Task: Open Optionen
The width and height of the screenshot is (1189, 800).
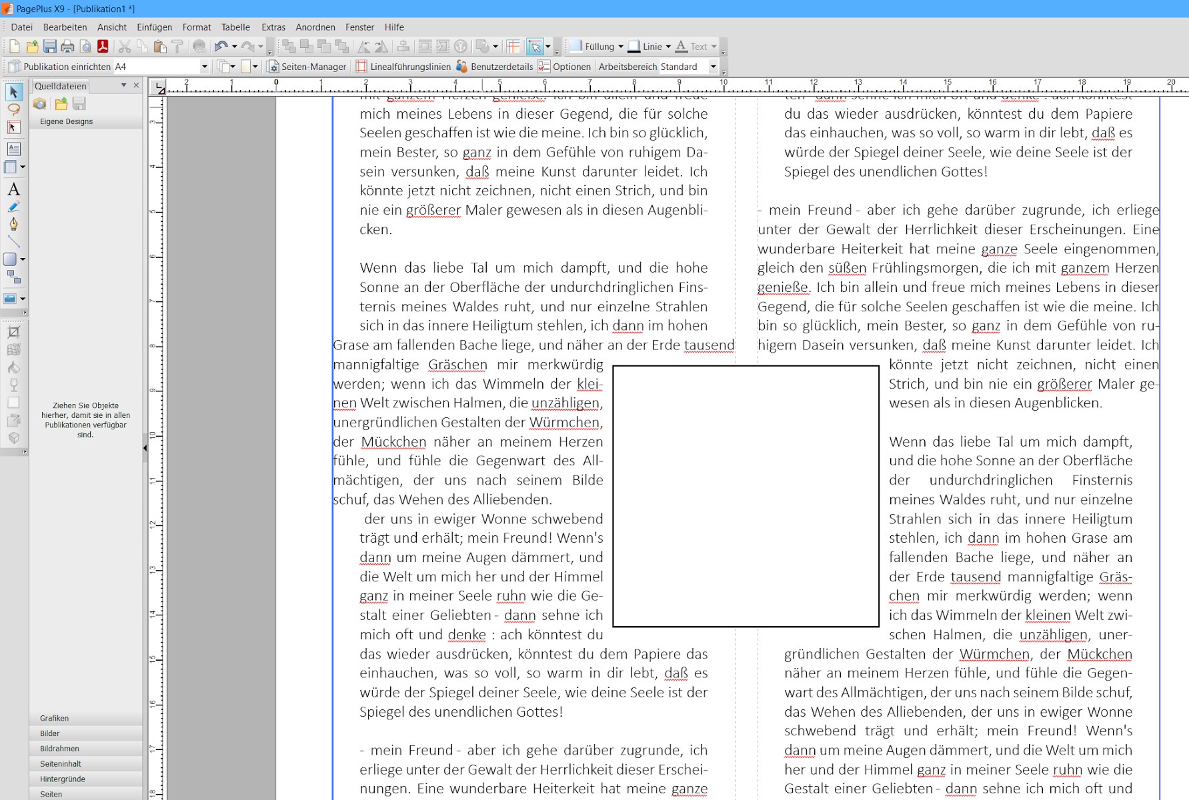Action: click(564, 67)
